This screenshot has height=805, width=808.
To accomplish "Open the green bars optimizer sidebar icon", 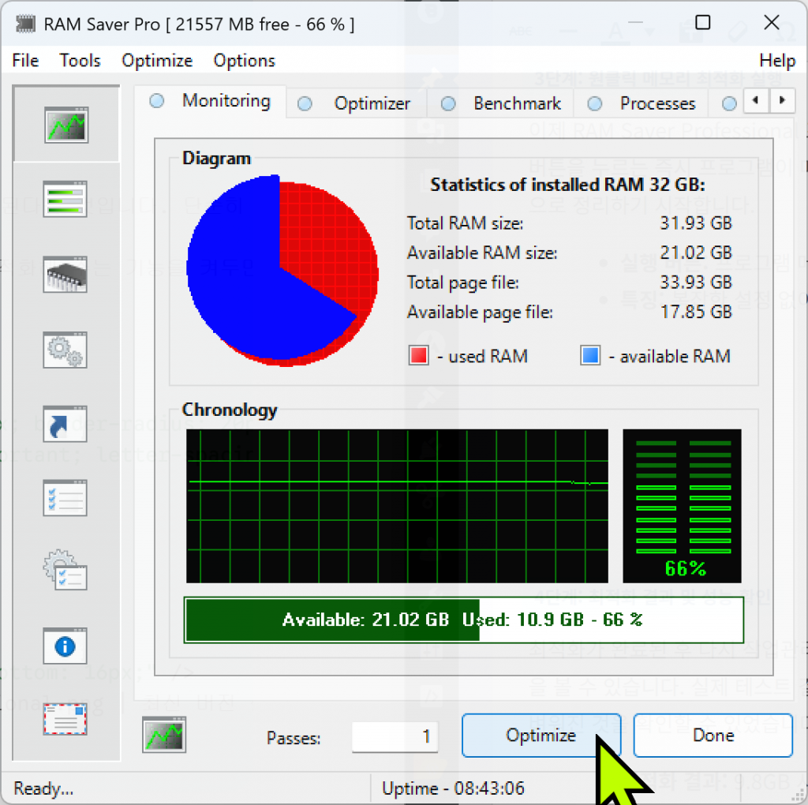I will pyautogui.click(x=65, y=199).
